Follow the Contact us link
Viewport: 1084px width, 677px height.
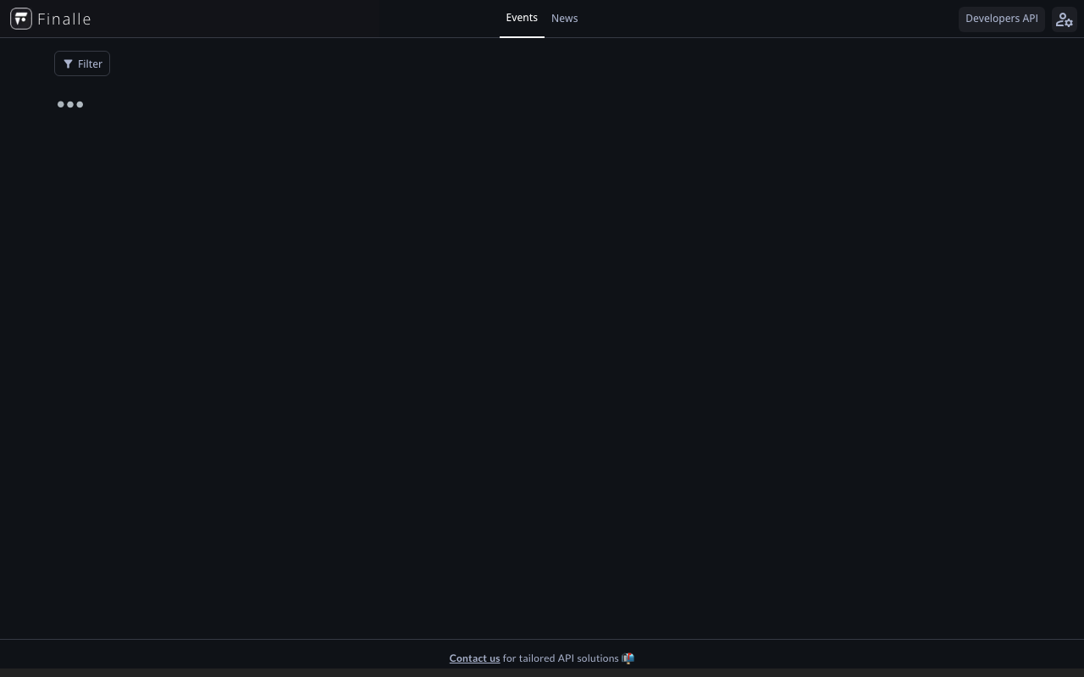(x=474, y=658)
